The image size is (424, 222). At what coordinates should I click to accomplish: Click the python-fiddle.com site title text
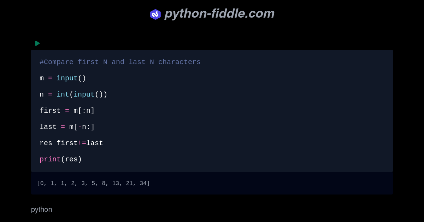(219, 14)
